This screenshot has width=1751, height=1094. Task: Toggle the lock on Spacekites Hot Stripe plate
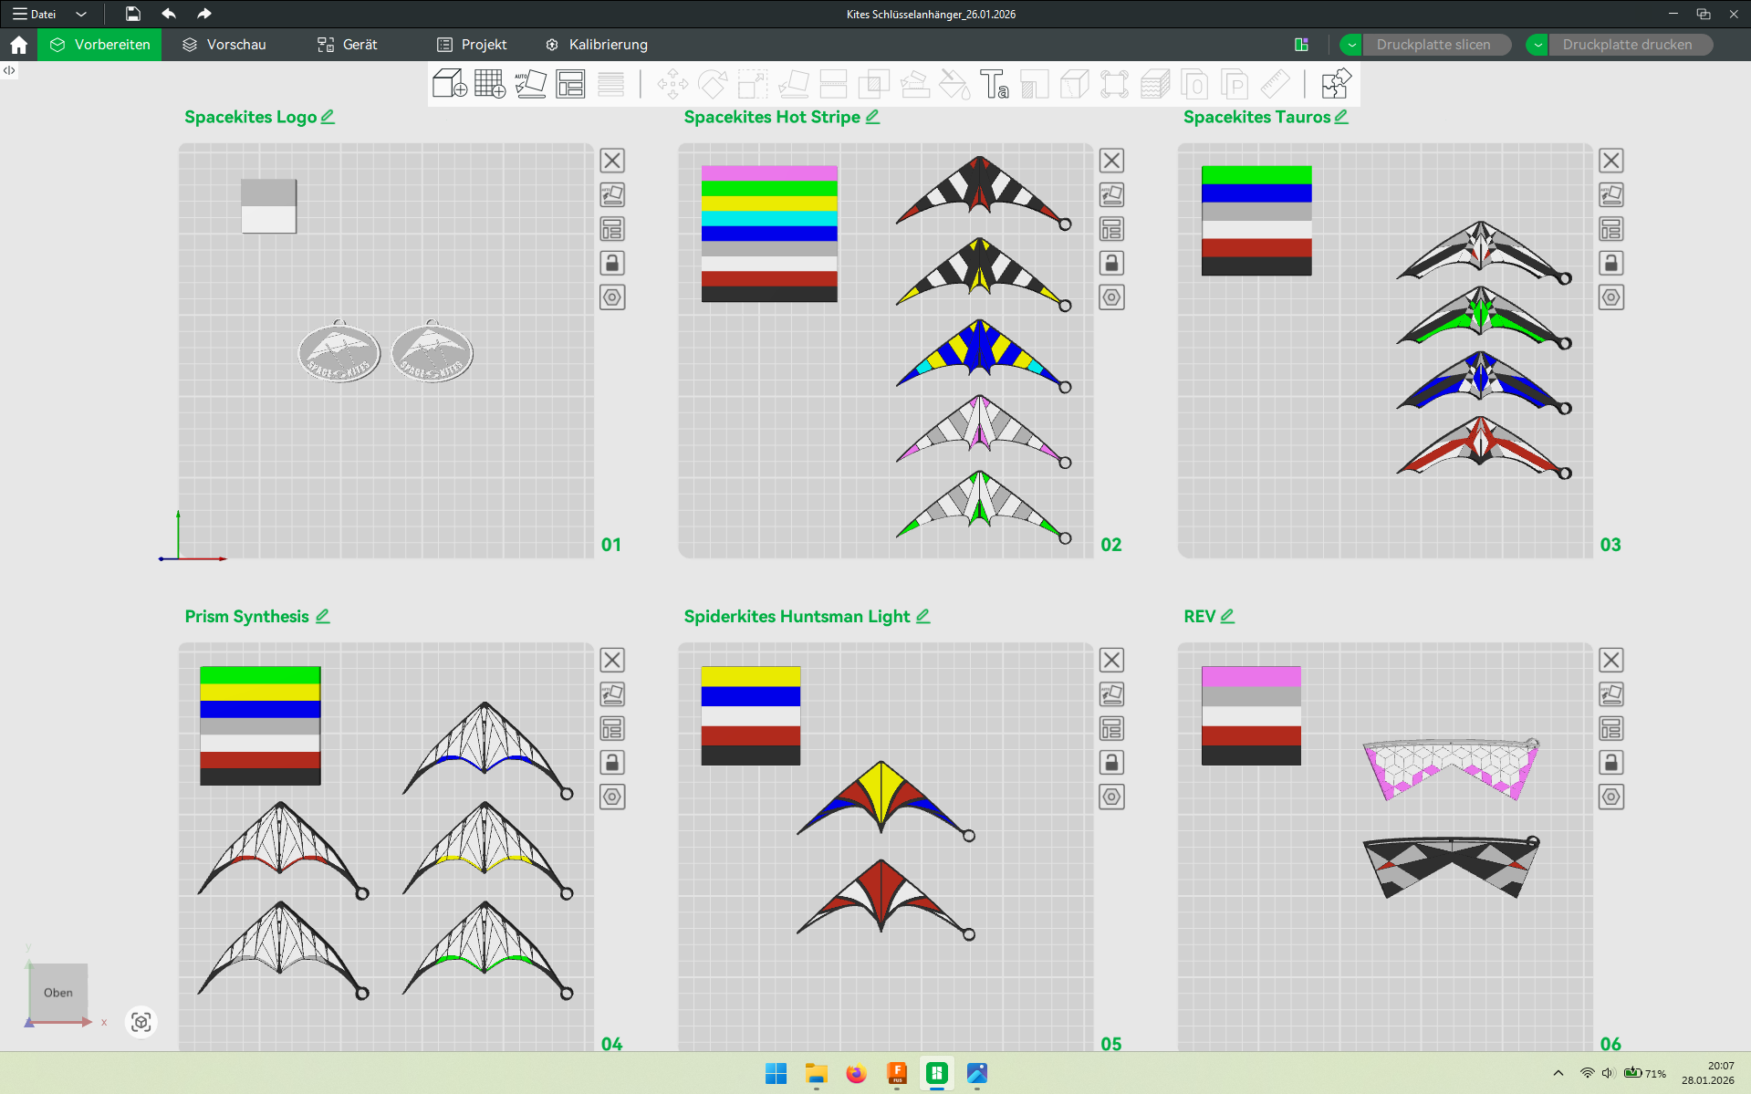(1111, 264)
